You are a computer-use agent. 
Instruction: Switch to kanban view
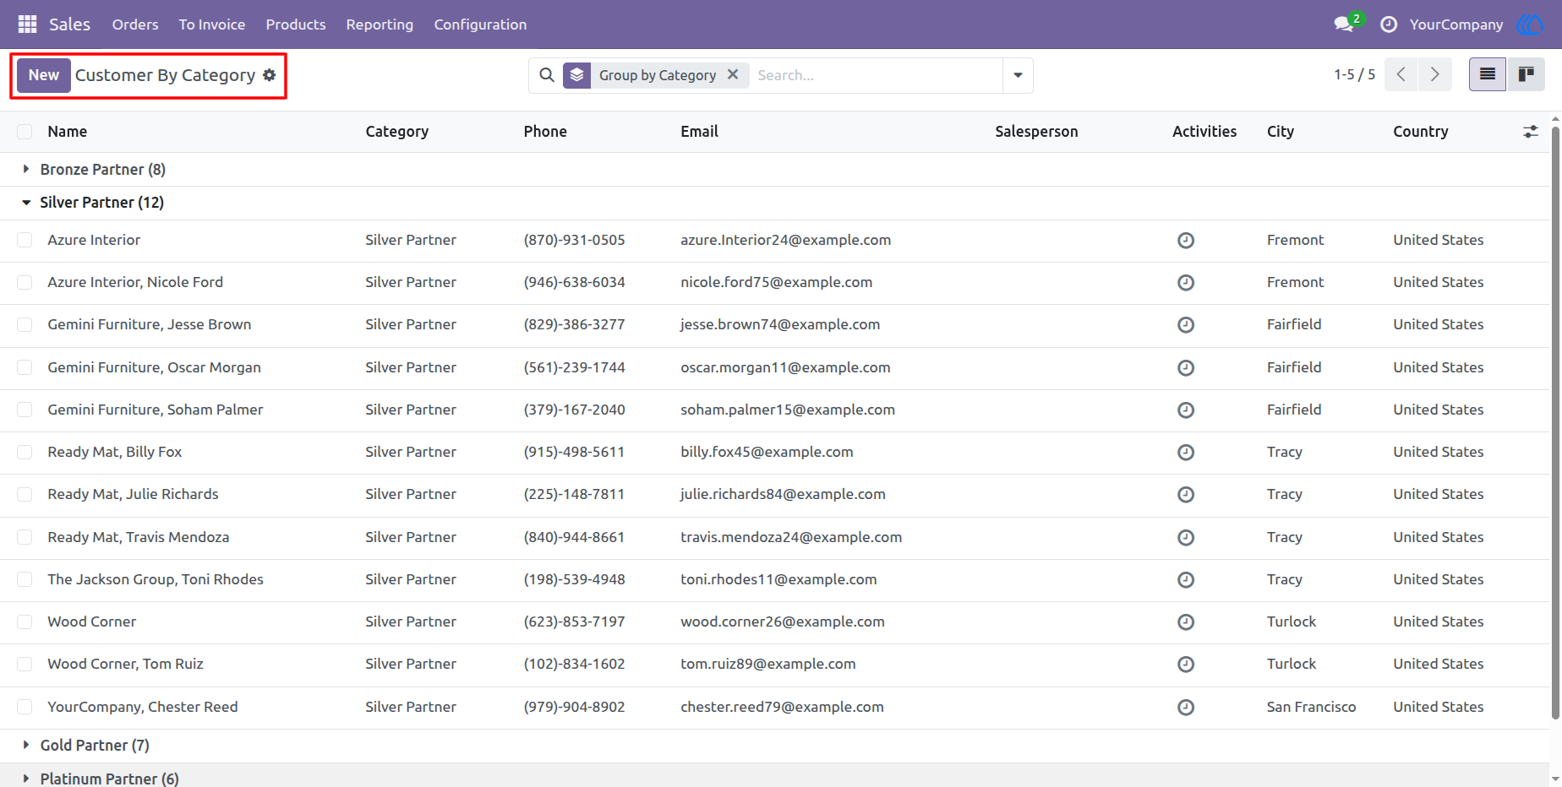click(x=1526, y=74)
